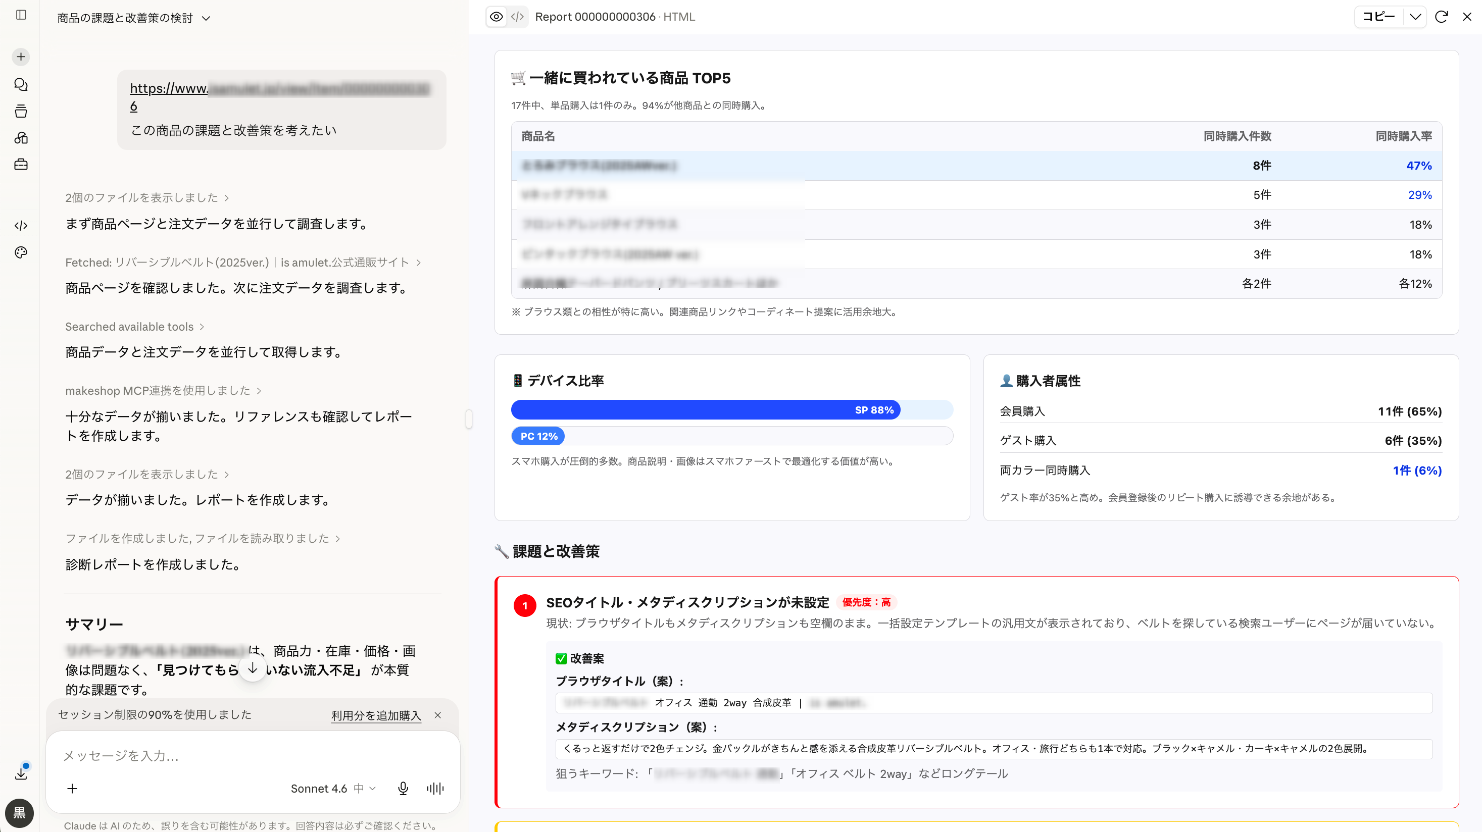Open the Projects icon in sidebar
Screen dimensions: 1482x832
click(x=21, y=111)
